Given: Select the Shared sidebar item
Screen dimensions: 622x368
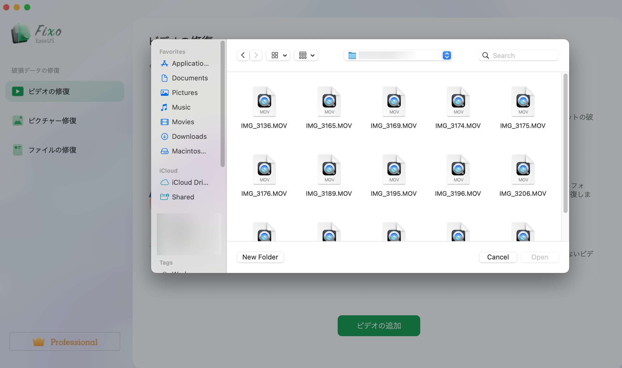Looking at the screenshot, I should [x=183, y=197].
